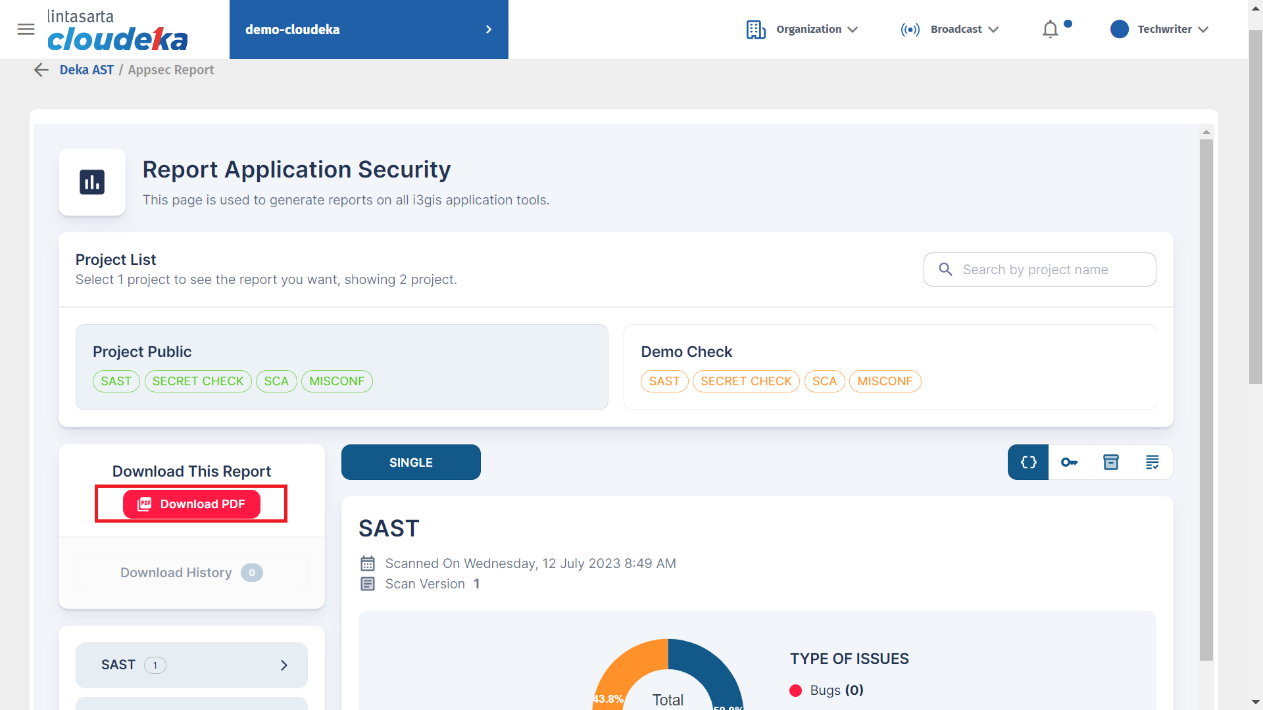Click the notification bell icon
1263x710 pixels.
(x=1050, y=30)
